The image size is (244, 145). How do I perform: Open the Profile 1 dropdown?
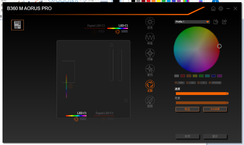click(192, 22)
